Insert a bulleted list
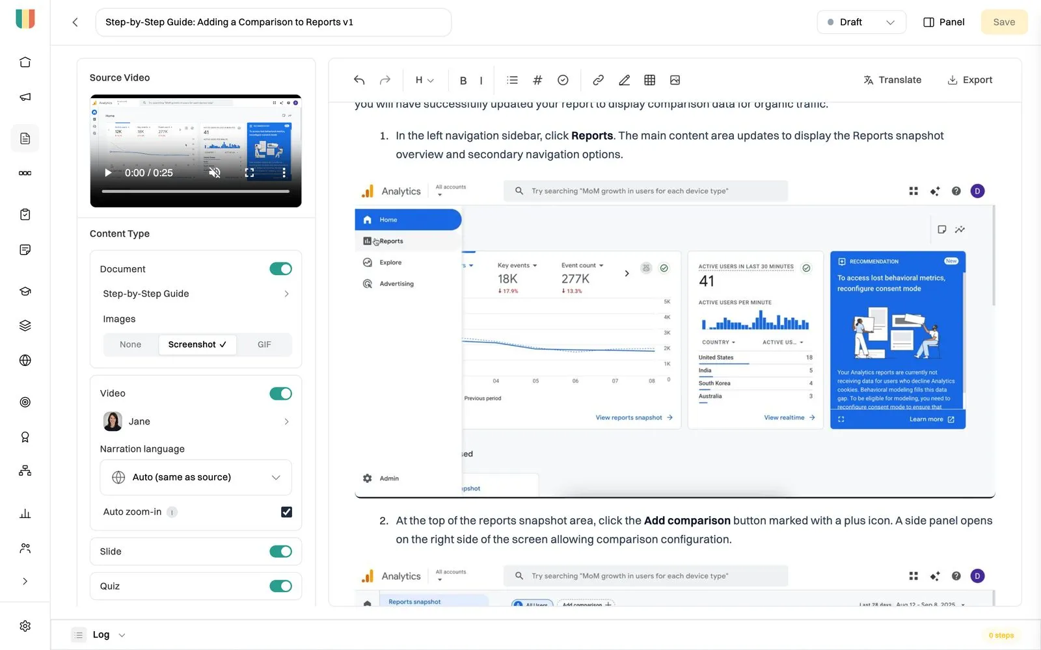The image size is (1041, 650). click(x=513, y=80)
